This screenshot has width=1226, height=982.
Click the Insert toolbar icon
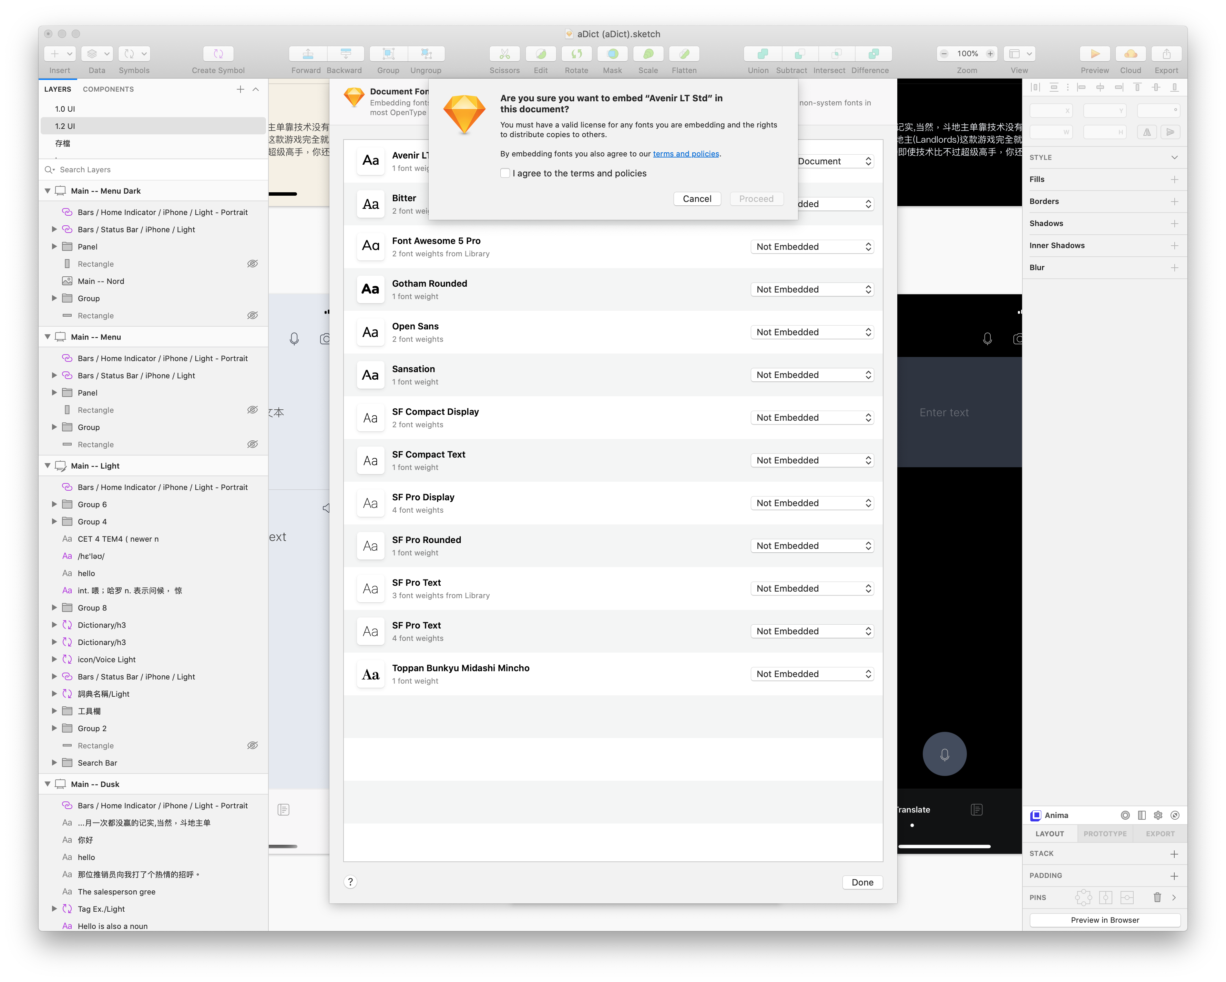pos(60,54)
